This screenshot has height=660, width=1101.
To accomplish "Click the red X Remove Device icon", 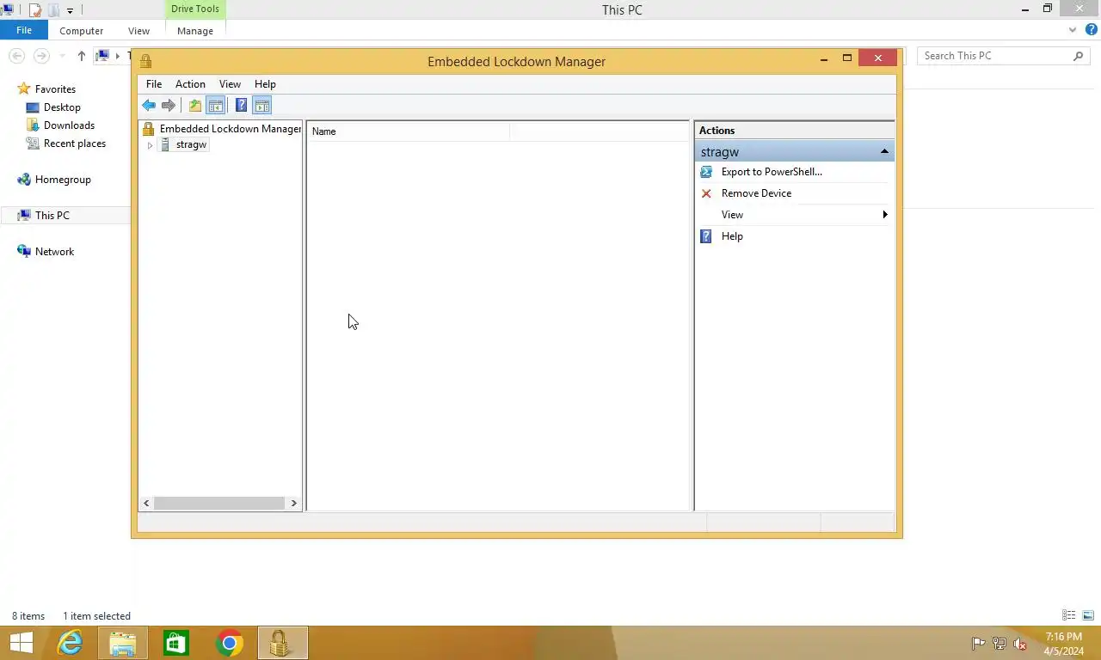I will [x=706, y=193].
